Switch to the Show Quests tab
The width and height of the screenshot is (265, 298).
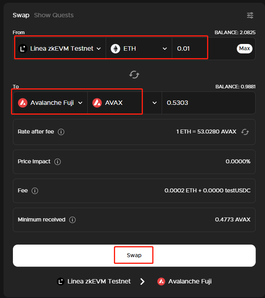pyautogui.click(x=54, y=15)
